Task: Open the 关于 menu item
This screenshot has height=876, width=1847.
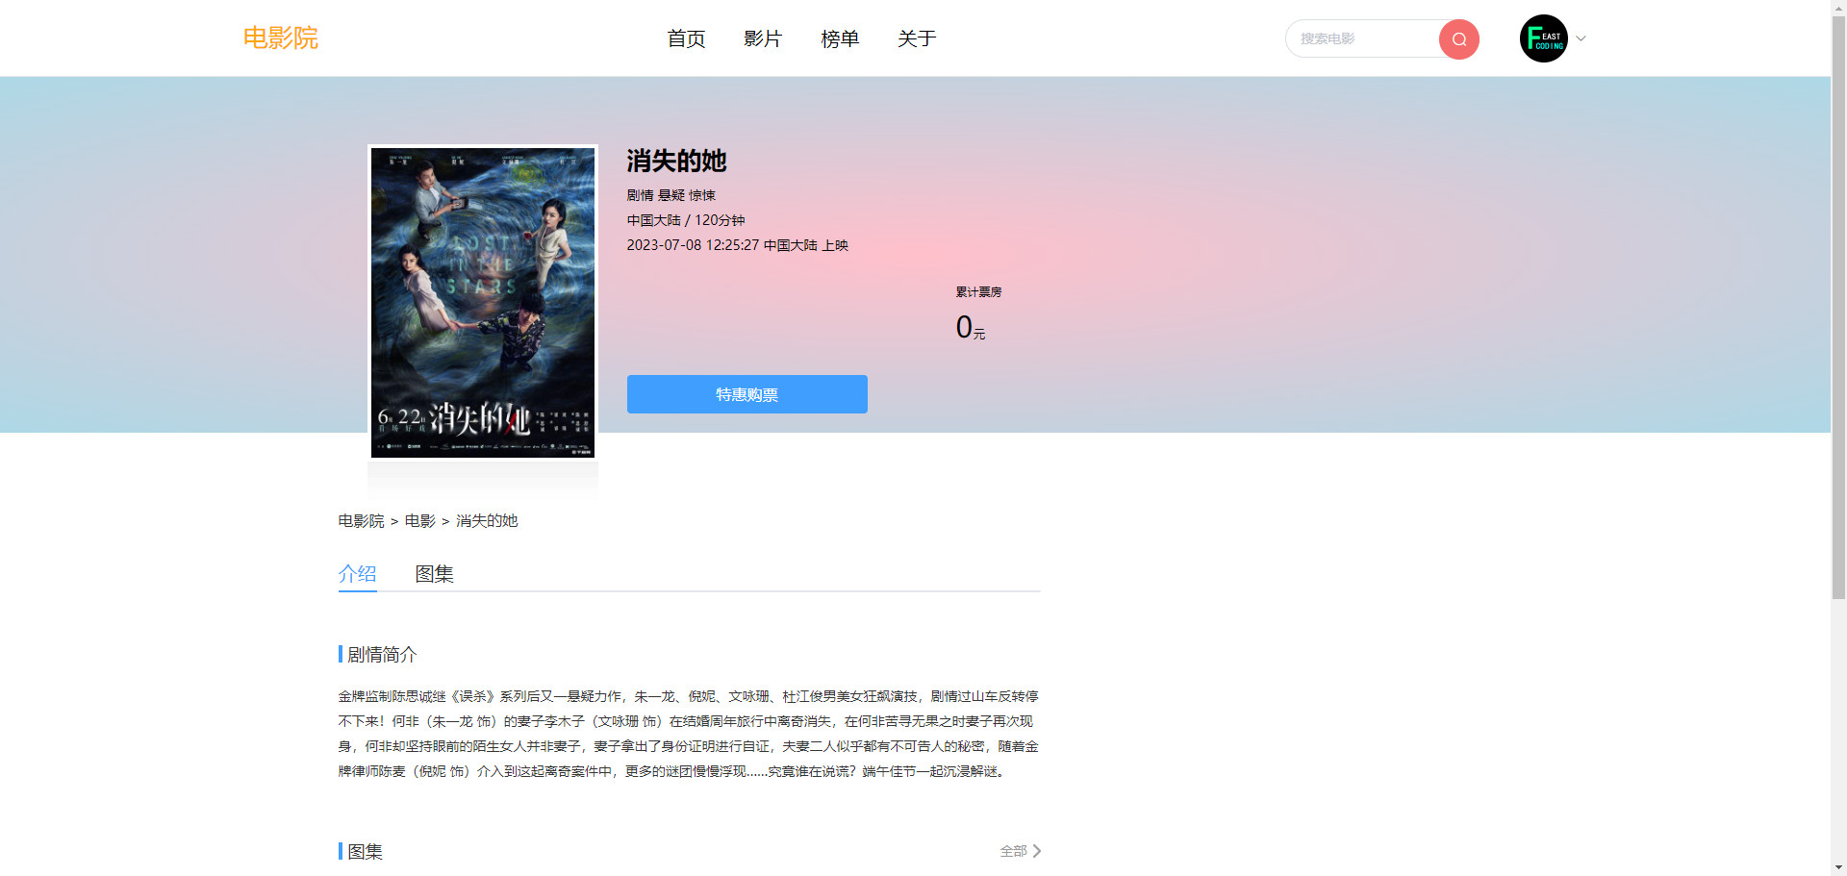Action: [917, 38]
